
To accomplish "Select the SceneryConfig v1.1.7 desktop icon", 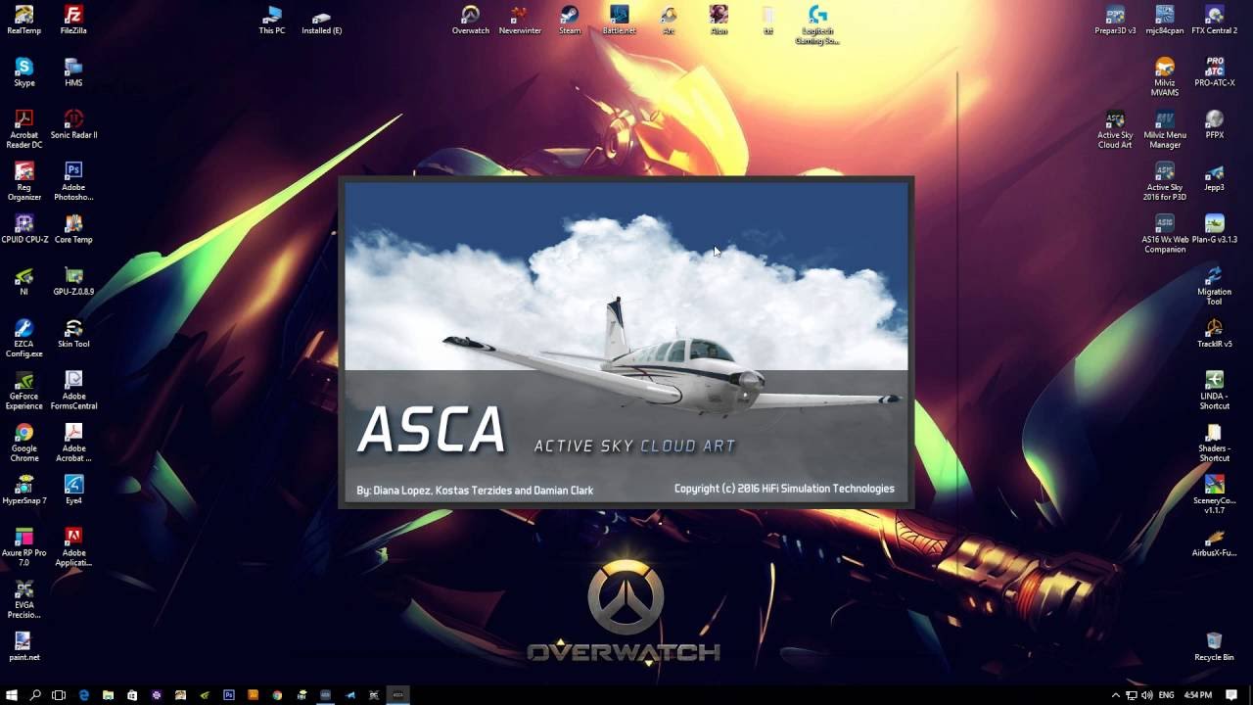I will pyautogui.click(x=1214, y=494).
